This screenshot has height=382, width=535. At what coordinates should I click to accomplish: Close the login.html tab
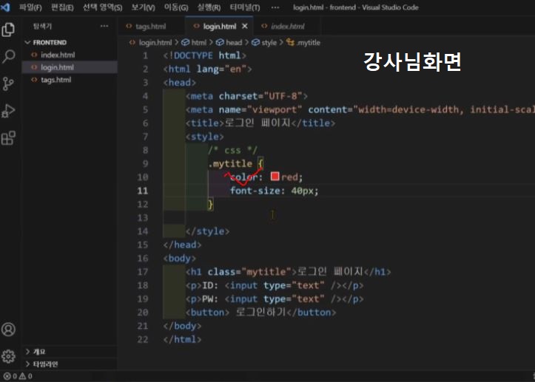[x=245, y=27]
